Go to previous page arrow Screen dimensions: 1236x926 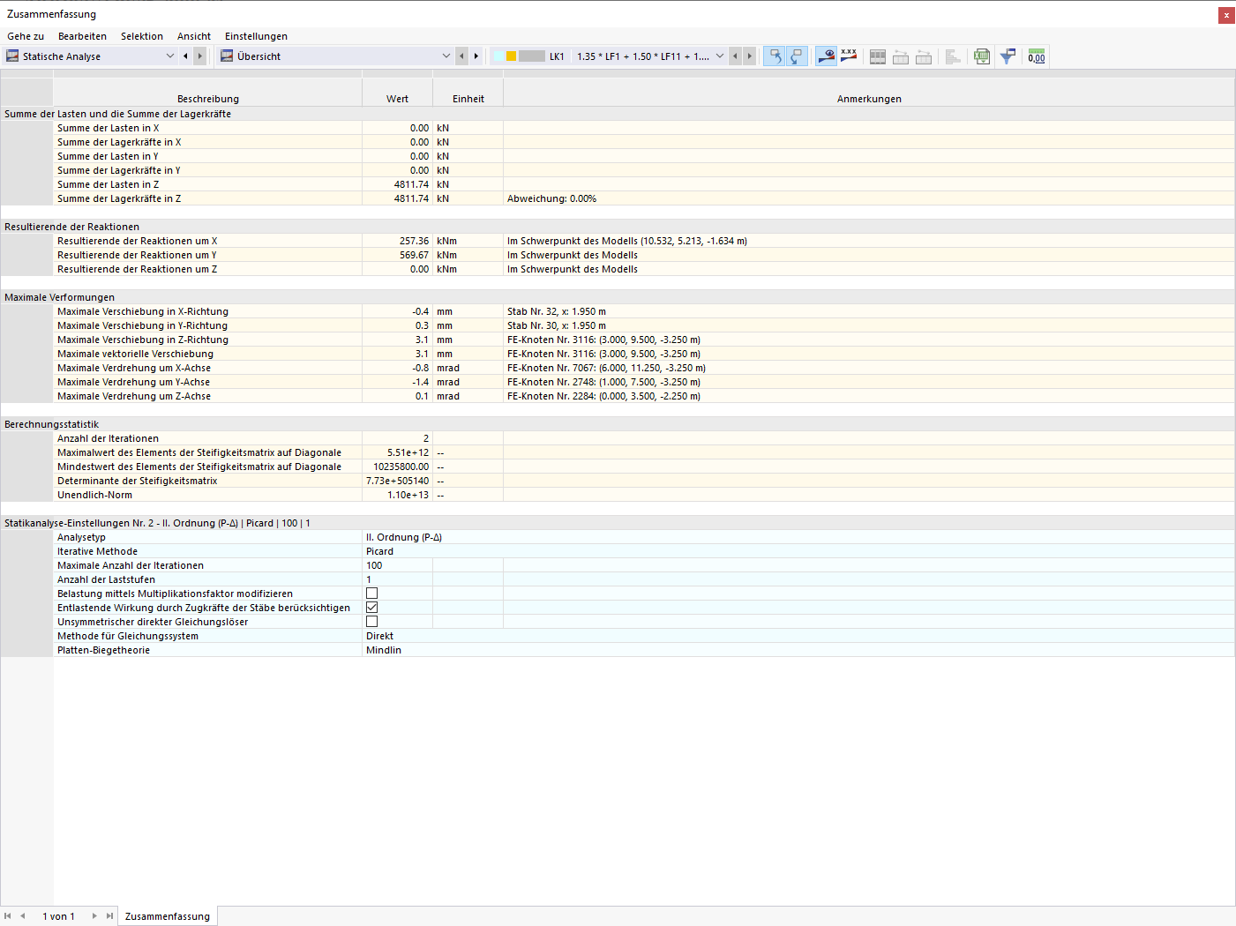point(23,916)
